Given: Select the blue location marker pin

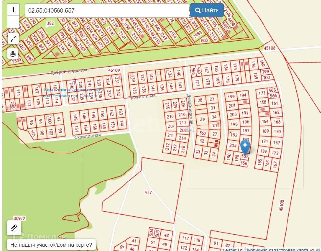Looking at the screenshot, I should point(245,147).
